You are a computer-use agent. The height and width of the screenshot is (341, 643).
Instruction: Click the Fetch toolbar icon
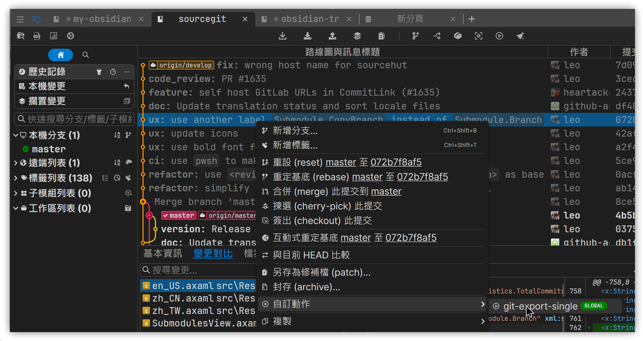[x=282, y=36]
